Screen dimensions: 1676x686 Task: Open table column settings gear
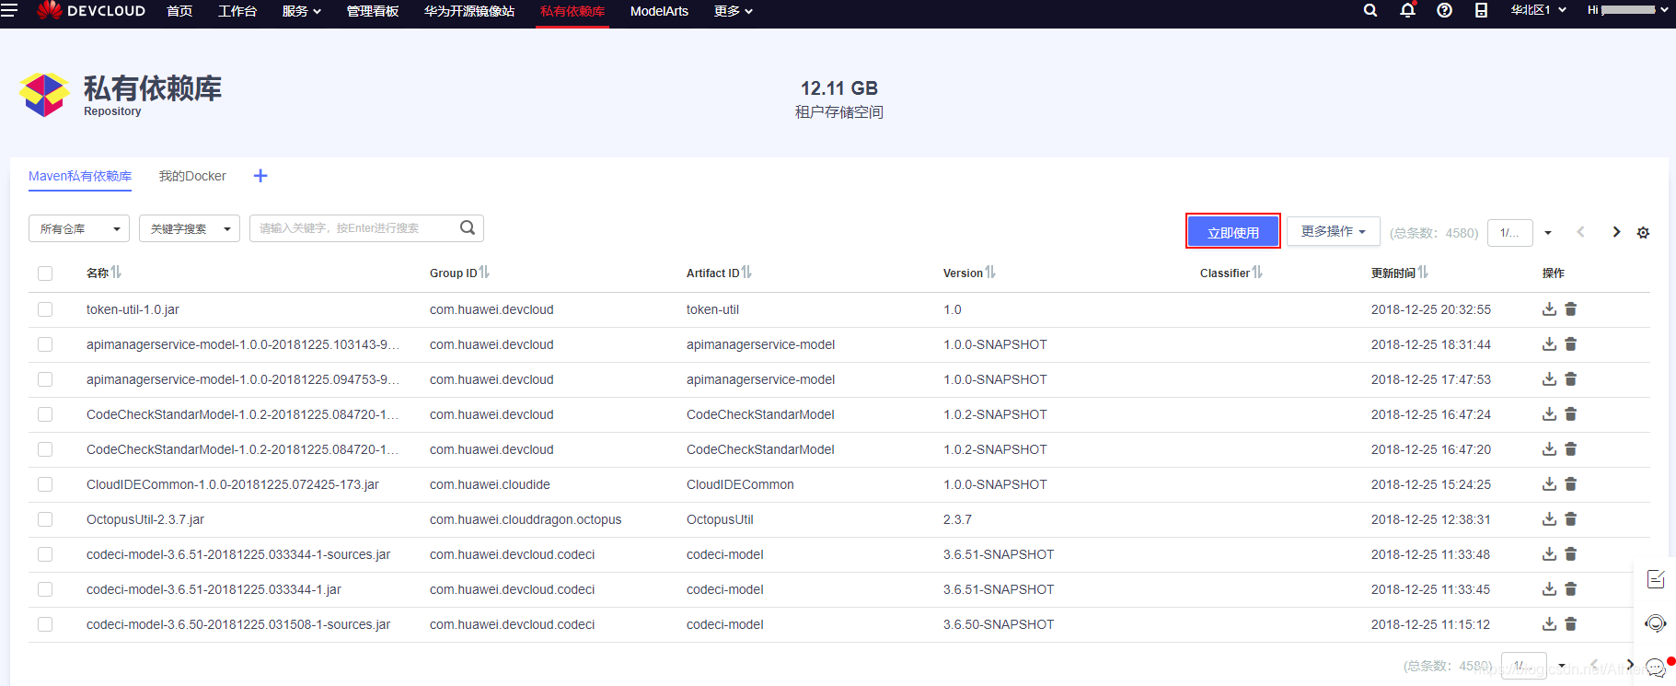[x=1643, y=233]
